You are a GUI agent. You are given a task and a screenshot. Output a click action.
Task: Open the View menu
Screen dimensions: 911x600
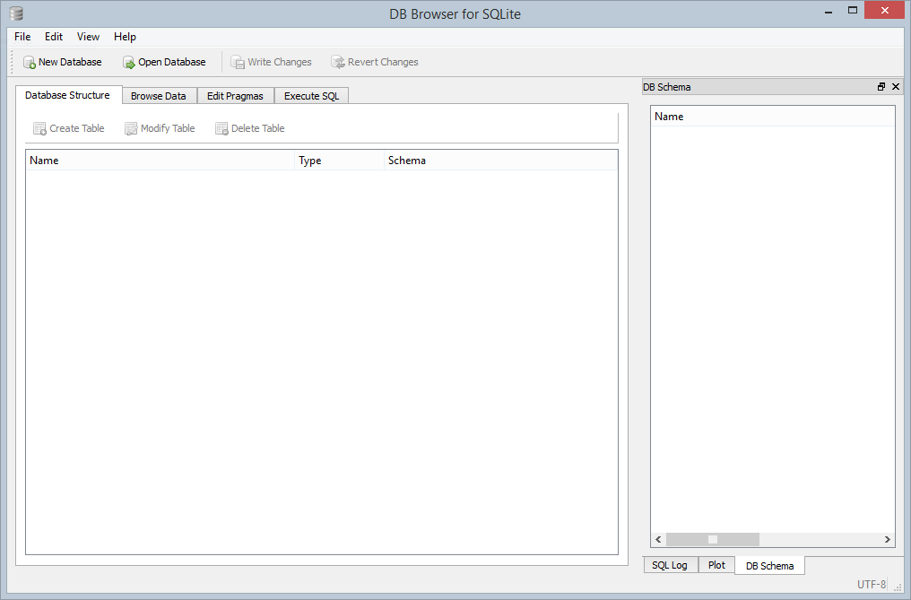pyautogui.click(x=88, y=37)
